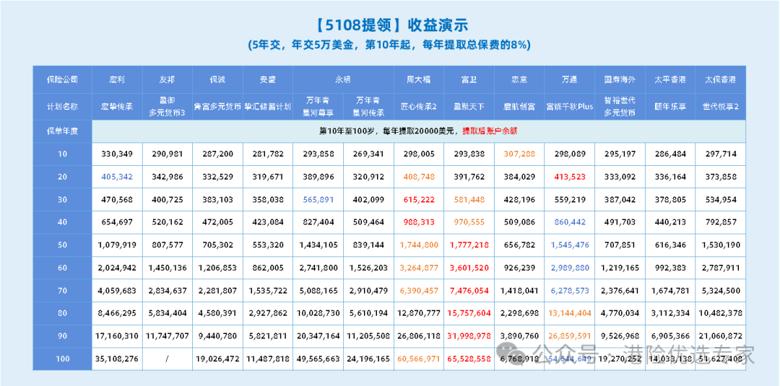
Task: Click the plan name 宏挚传承
Action: 117,107
